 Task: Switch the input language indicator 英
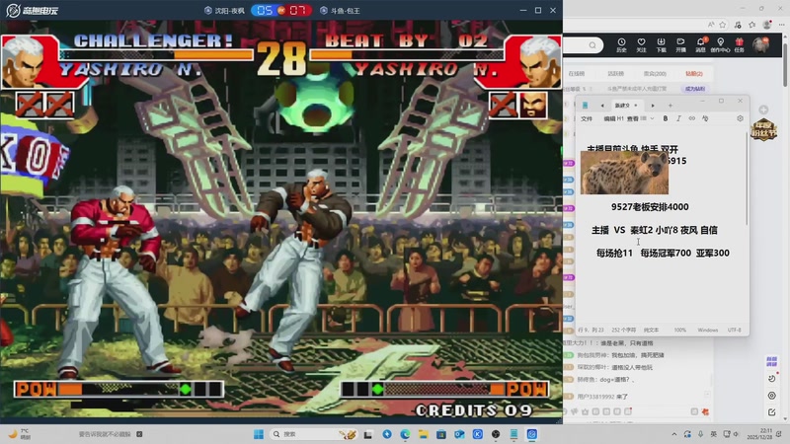coord(713,434)
